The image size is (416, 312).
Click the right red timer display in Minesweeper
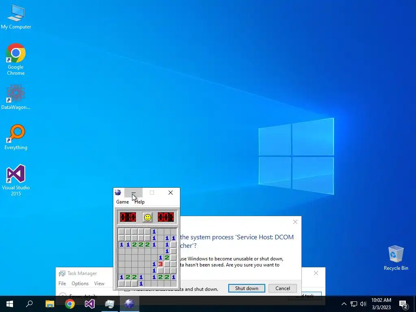pos(166,217)
